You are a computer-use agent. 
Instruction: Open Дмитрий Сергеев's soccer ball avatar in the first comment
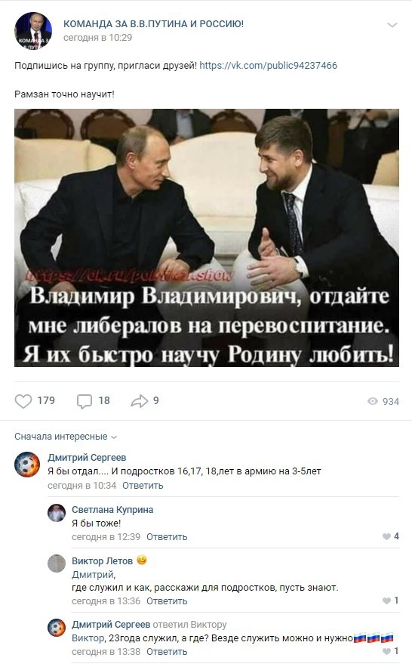point(27,464)
